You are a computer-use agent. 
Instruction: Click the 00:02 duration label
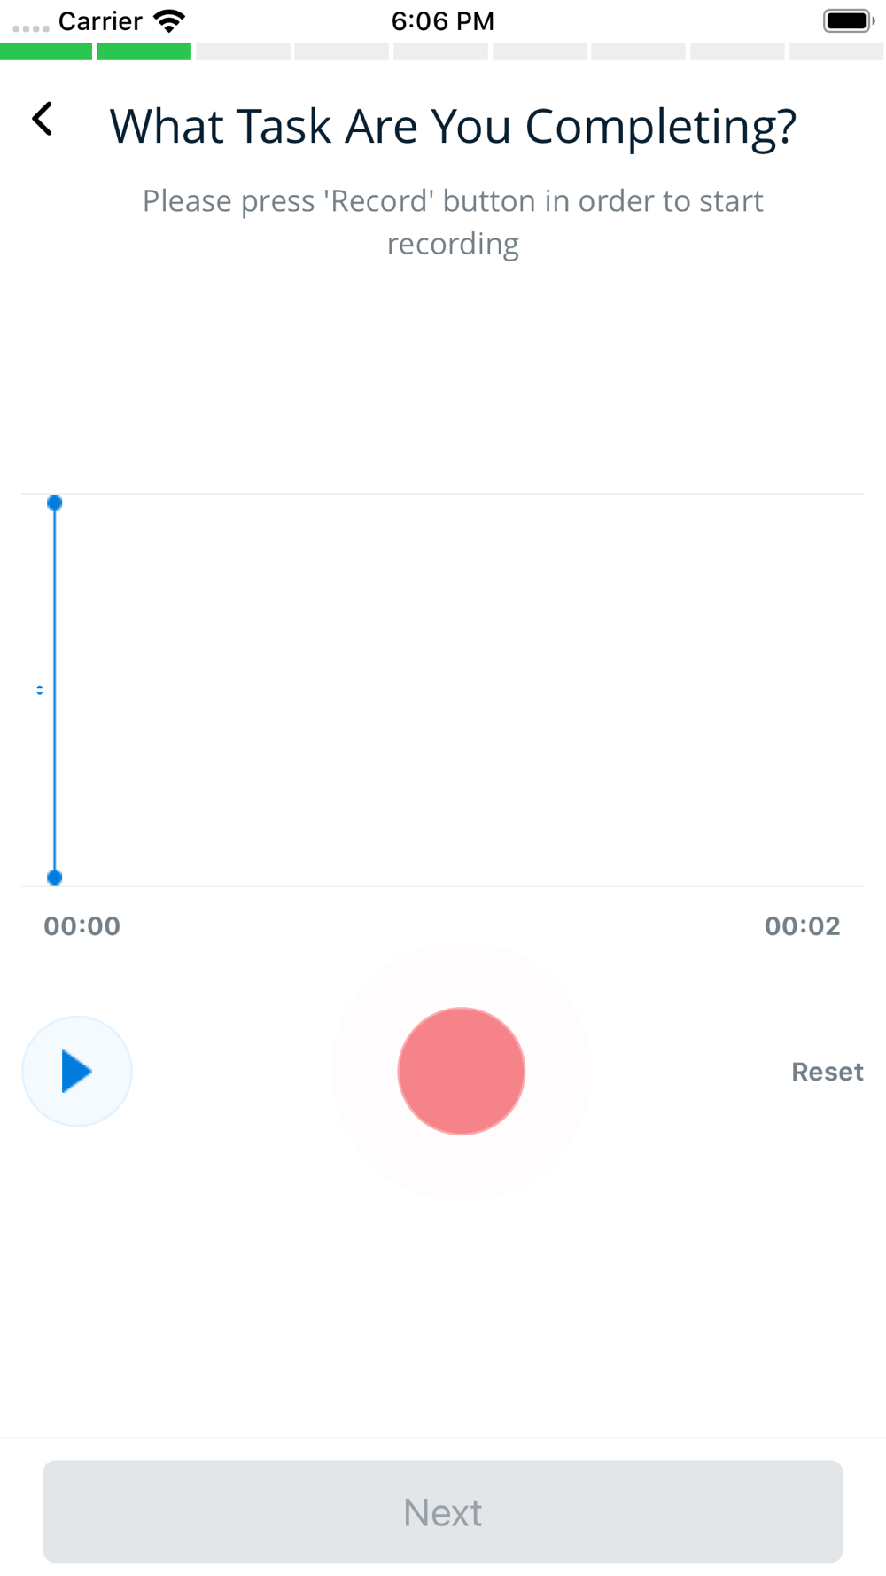tap(802, 926)
